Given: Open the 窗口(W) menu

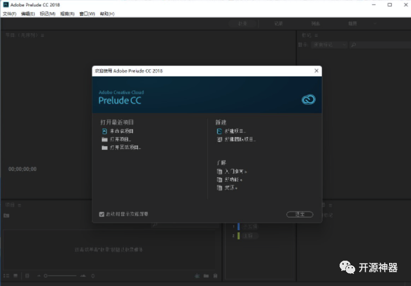Looking at the screenshot, I should coord(87,14).
